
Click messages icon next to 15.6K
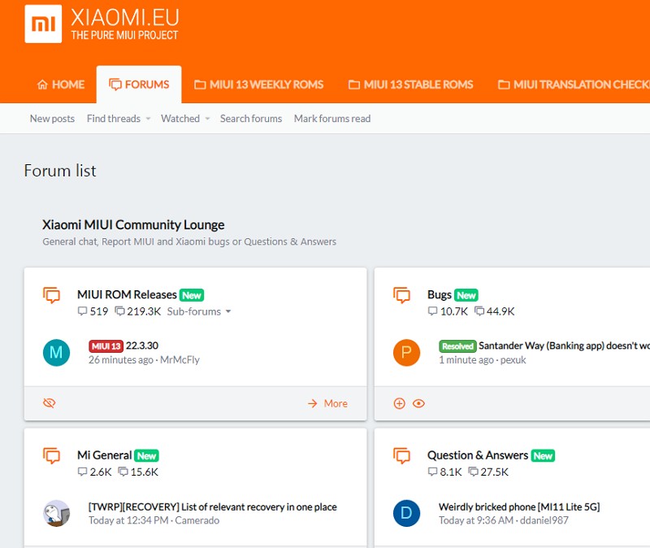(x=123, y=472)
